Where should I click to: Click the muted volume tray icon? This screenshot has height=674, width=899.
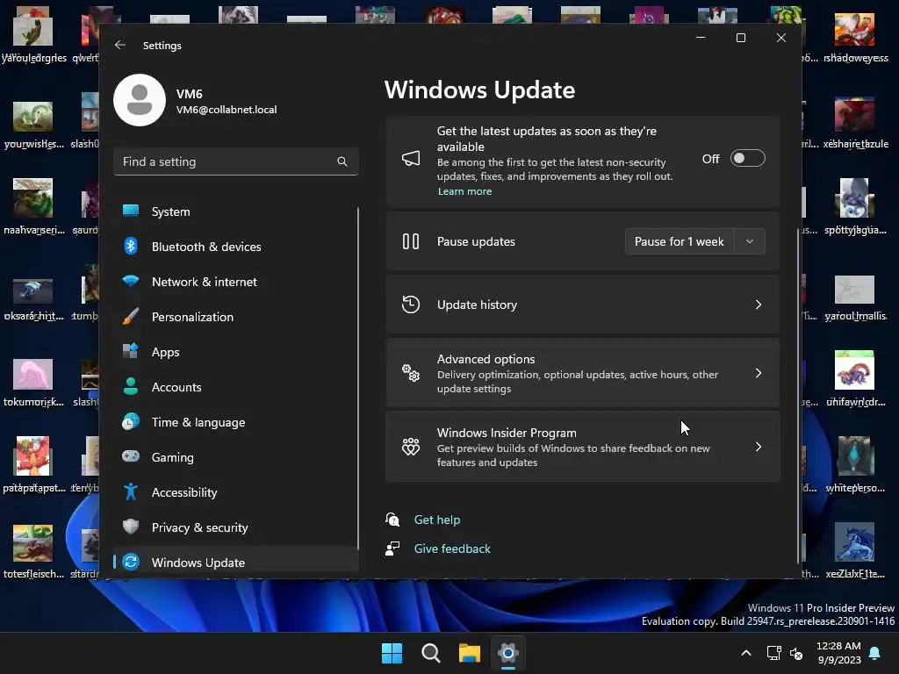tap(796, 653)
